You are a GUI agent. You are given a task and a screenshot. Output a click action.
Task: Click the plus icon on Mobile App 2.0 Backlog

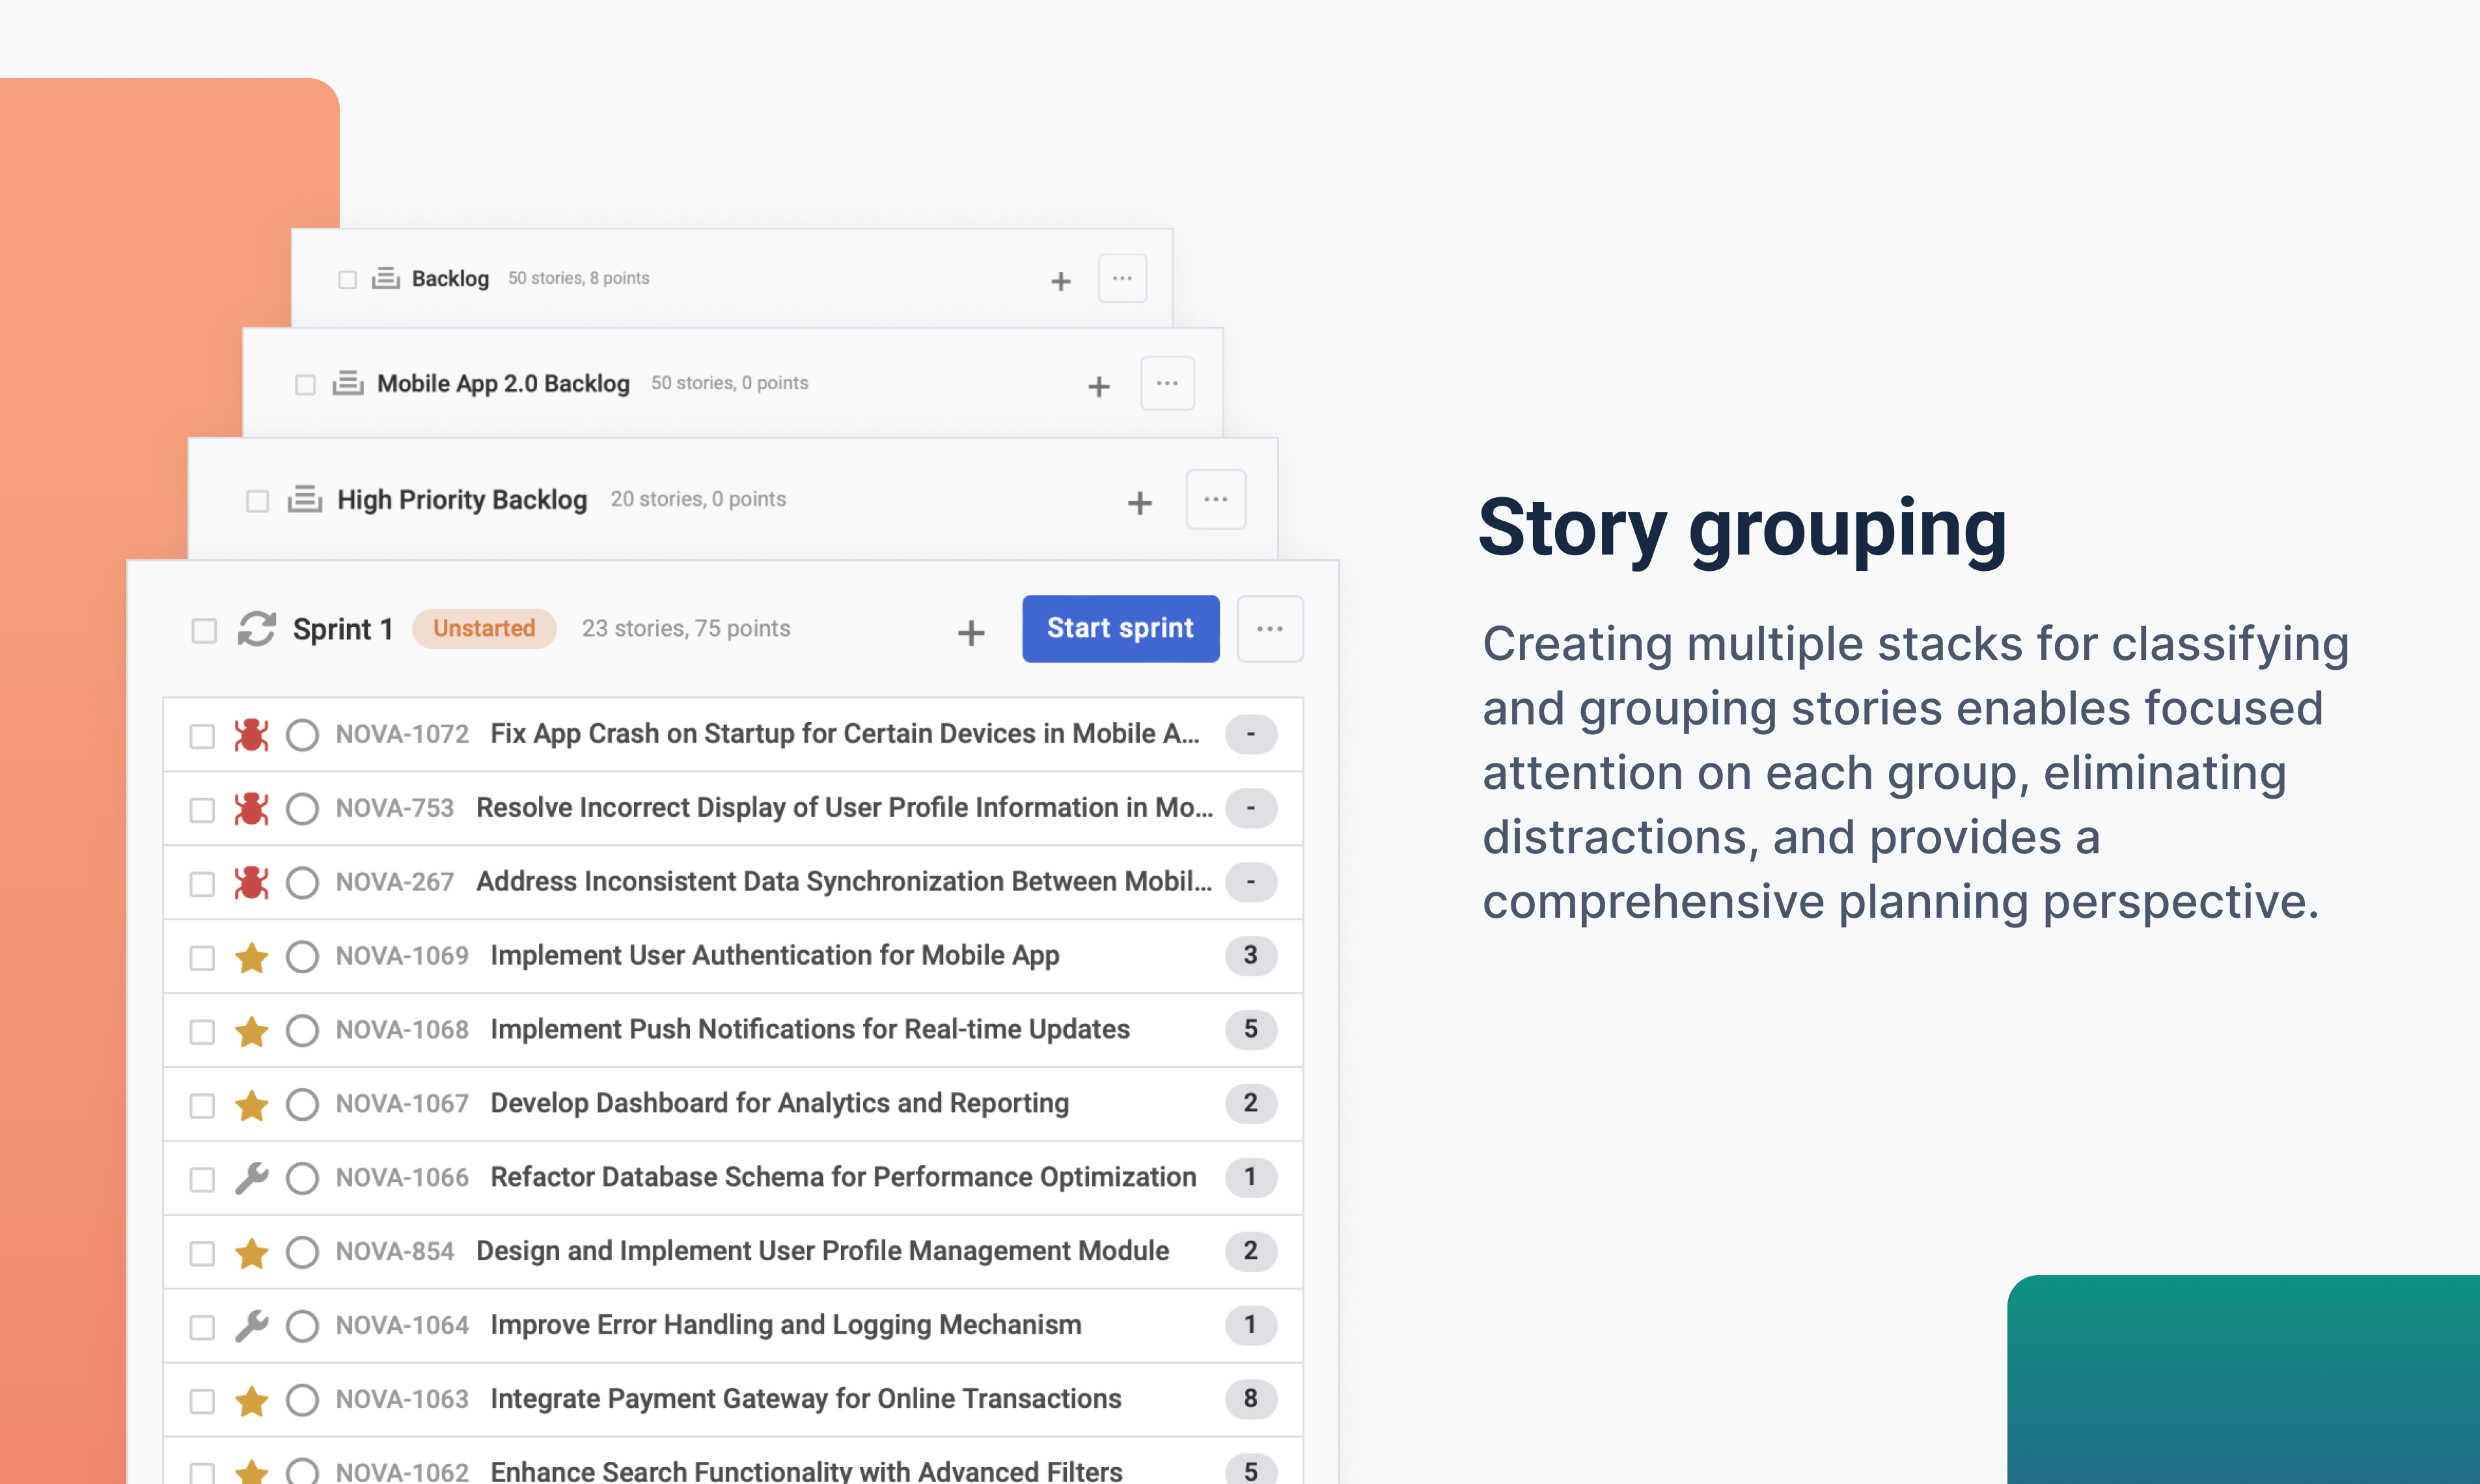point(1099,386)
